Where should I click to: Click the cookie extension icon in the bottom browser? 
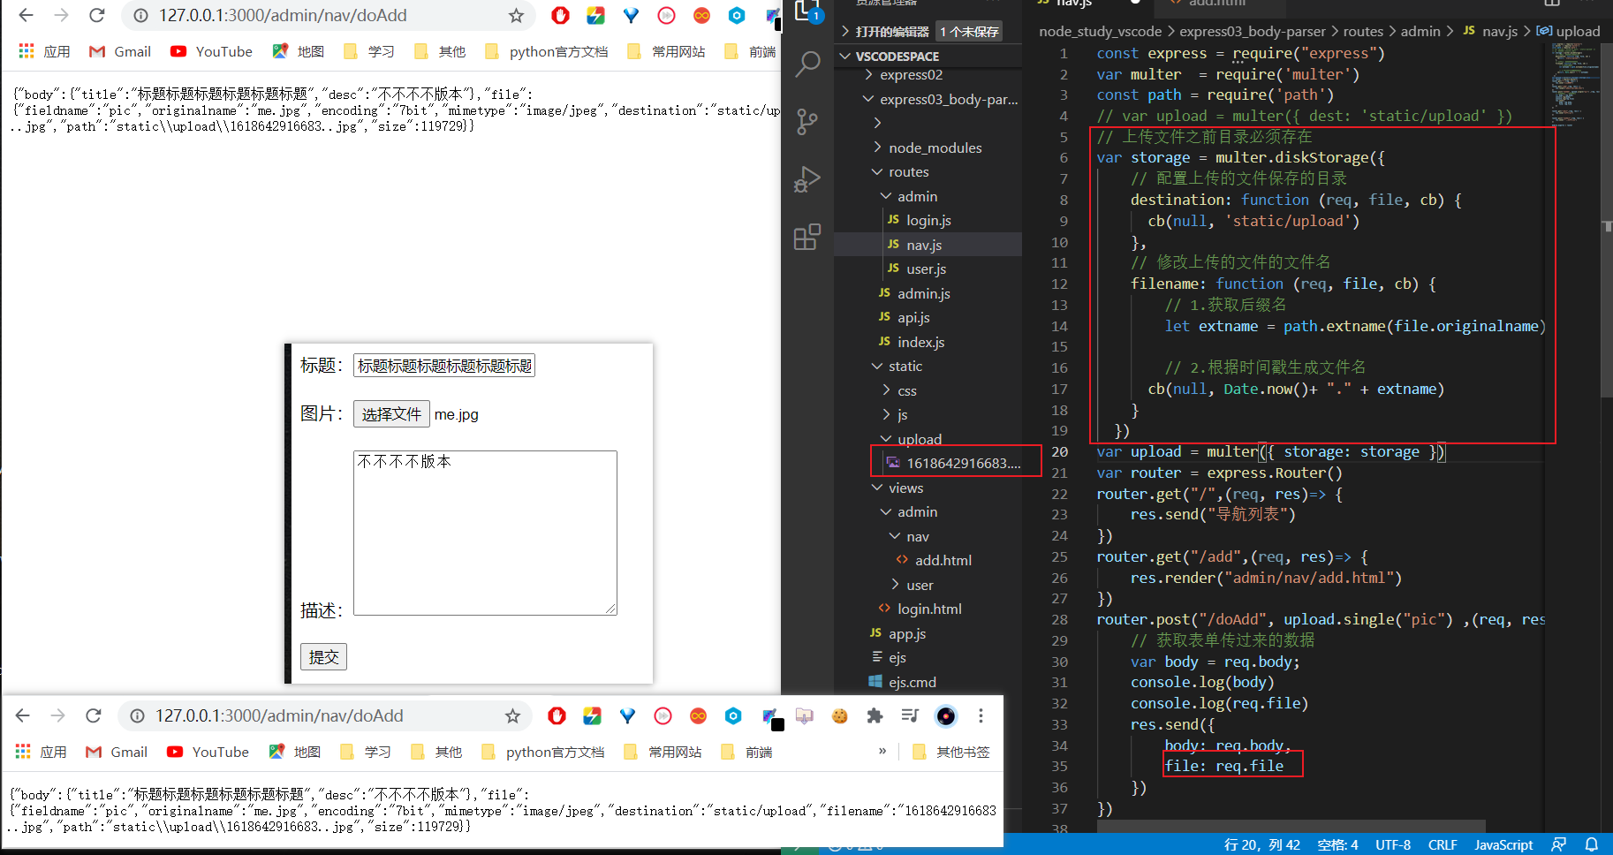[x=839, y=715]
